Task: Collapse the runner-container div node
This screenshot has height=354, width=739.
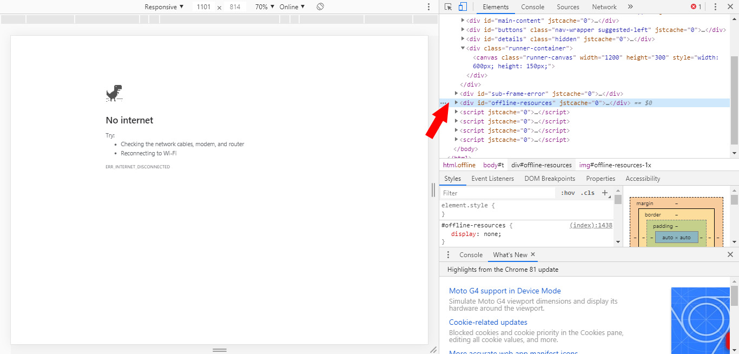Action: coord(463,48)
